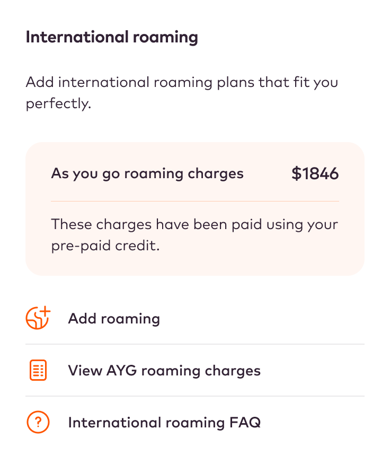Click the receipt icon for AYG charges
Viewport: 390px width, 473px height.
click(x=38, y=370)
